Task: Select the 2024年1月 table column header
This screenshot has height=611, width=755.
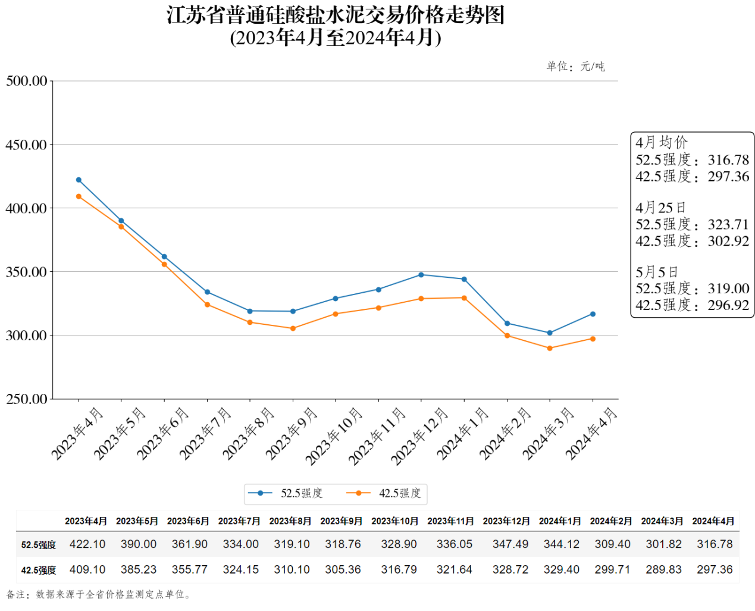Action: [559, 521]
